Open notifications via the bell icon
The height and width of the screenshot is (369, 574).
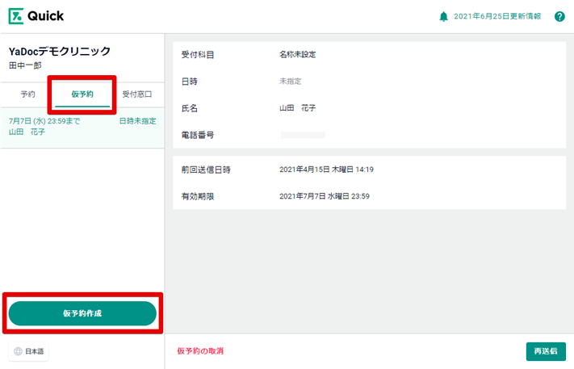click(x=443, y=16)
